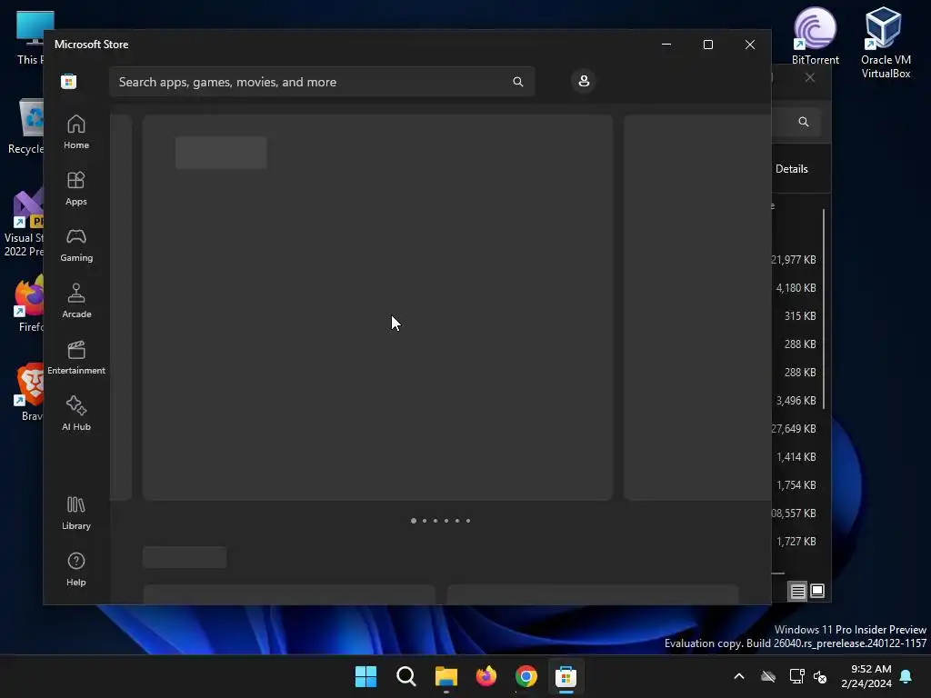The height and width of the screenshot is (698, 931).
Task: Click the search magnifier in the Store search box
Action: [517, 82]
